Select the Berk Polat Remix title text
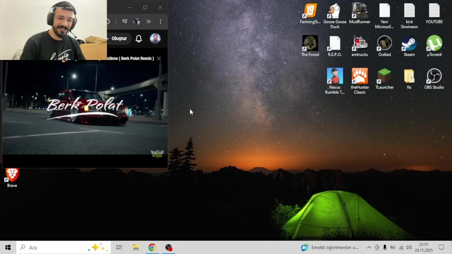Screen dimensions: 452x254 (x=131, y=59)
